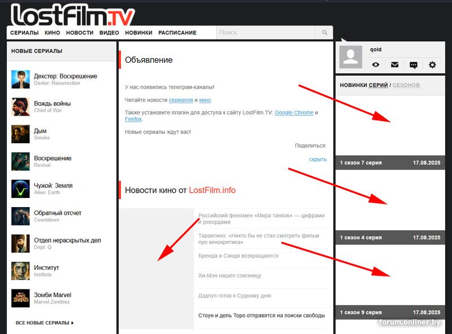Open settings gear icon in profile panel
Screen dimensions: 452x334
click(x=432, y=65)
